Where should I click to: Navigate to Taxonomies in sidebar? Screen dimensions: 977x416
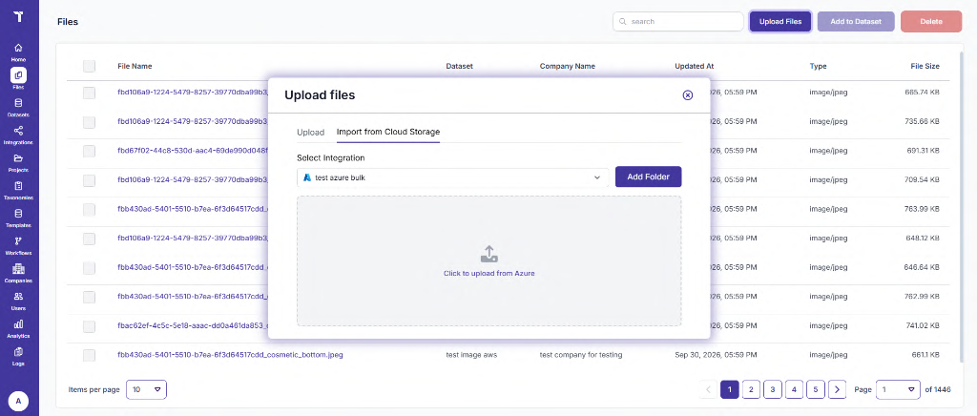[x=19, y=190]
